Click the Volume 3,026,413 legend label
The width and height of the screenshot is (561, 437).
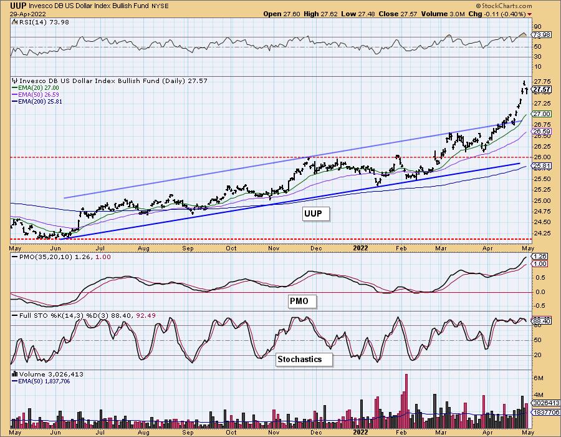(51, 375)
